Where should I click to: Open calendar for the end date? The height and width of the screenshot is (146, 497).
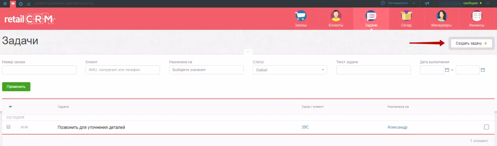point(483,70)
